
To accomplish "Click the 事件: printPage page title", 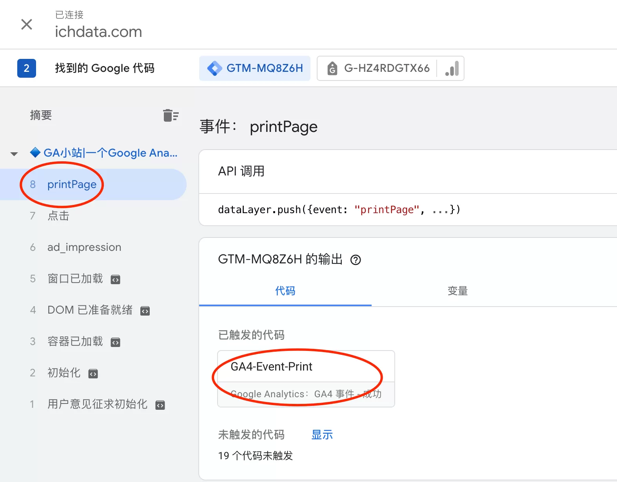I will point(258,127).
